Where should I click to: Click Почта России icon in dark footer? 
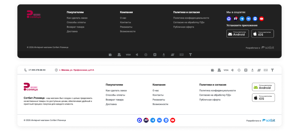click(x=181, y=55)
